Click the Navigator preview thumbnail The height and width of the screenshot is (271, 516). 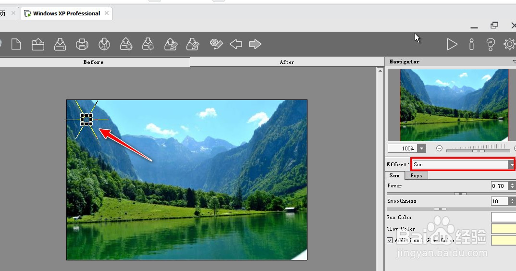454,105
